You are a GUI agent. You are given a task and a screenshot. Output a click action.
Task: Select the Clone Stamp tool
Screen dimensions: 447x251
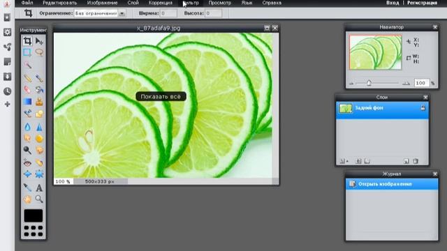pos(39,102)
